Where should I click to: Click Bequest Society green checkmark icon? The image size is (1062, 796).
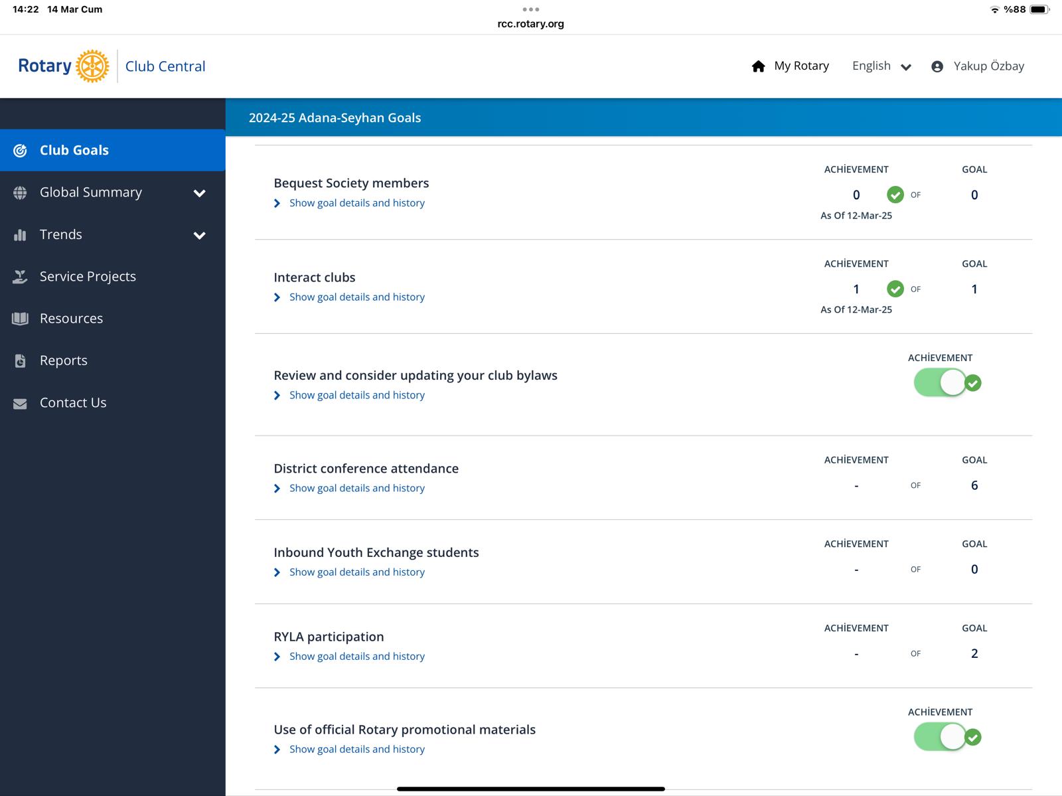pyautogui.click(x=895, y=195)
